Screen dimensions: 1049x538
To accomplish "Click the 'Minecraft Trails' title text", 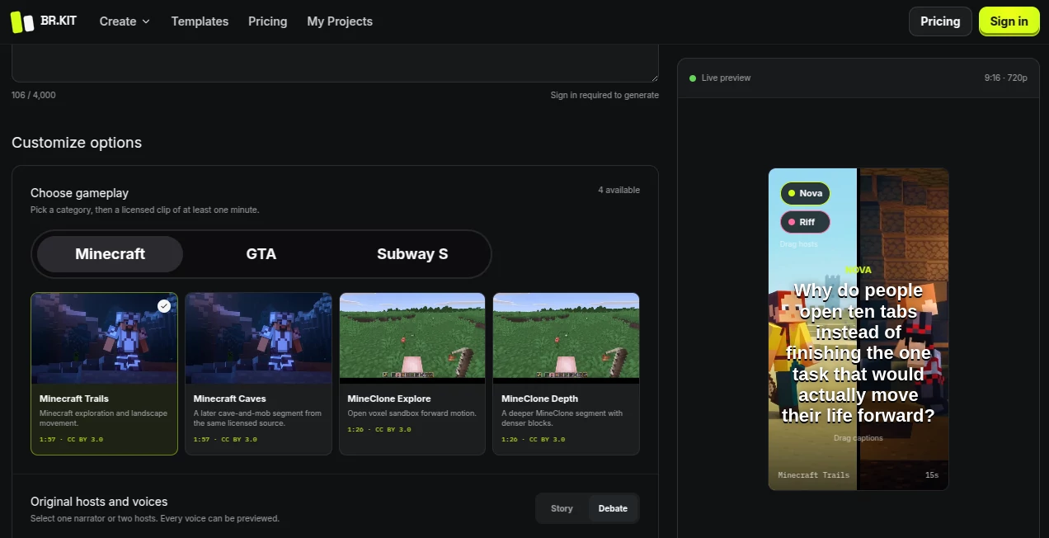I will click(x=74, y=399).
